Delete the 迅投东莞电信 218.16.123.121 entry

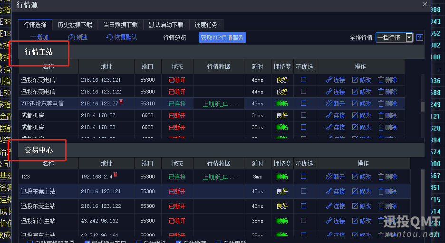click(x=387, y=80)
